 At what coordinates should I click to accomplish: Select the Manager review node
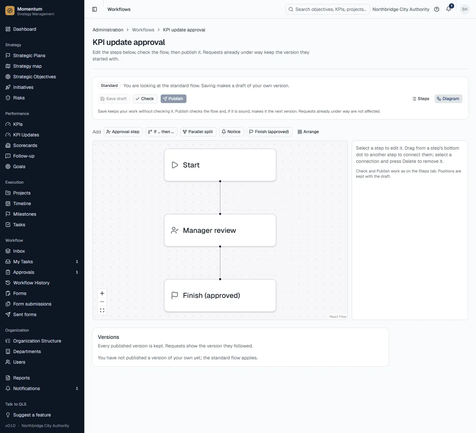[220, 230]
